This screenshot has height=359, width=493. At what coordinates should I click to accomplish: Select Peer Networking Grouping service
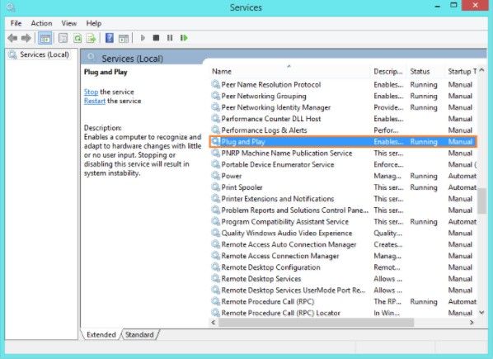[x=264, y=96]
